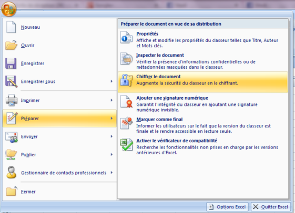Click the Options Excel button icon
This screenshot has height=213, width=295.
tap(211, 207)
